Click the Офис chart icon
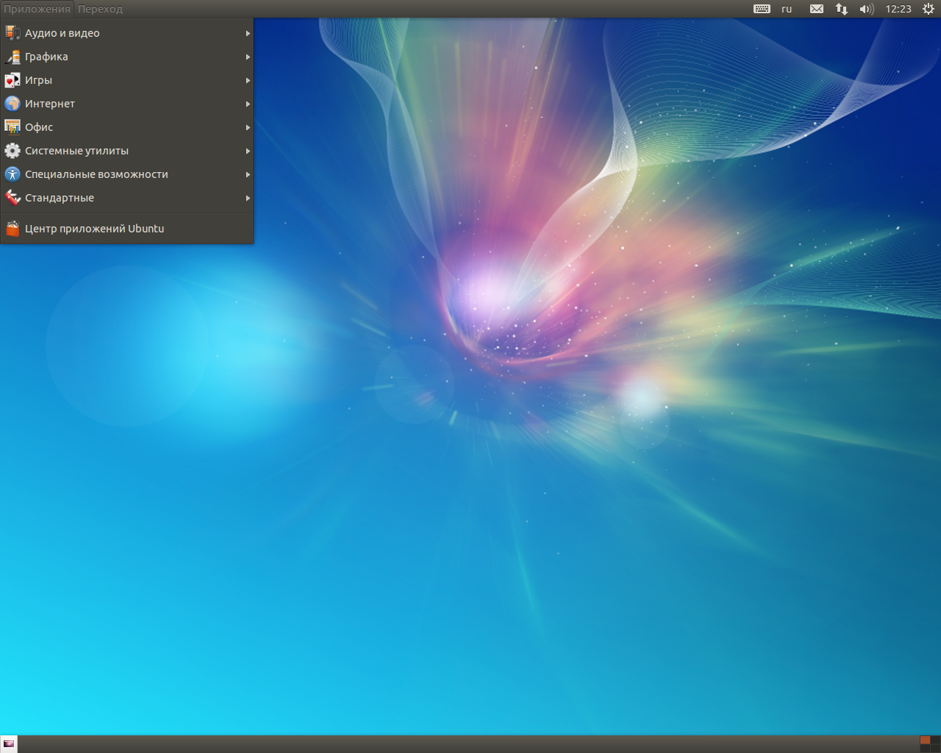This screenshot has height=753, width=941. [12, 127]
